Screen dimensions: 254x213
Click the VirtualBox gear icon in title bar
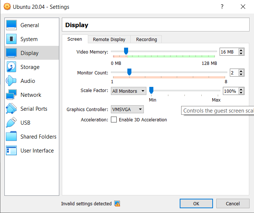coord(7,7)
